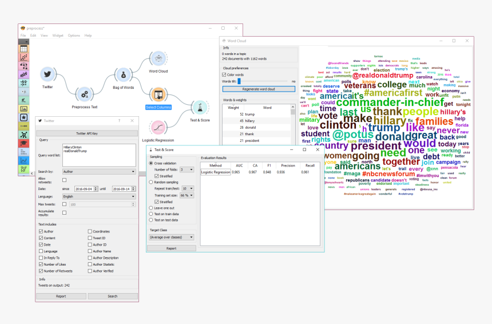This screenshot has height=324, width=492.
Task: Click the Words tilt slider handle
Action: point(239,81)
